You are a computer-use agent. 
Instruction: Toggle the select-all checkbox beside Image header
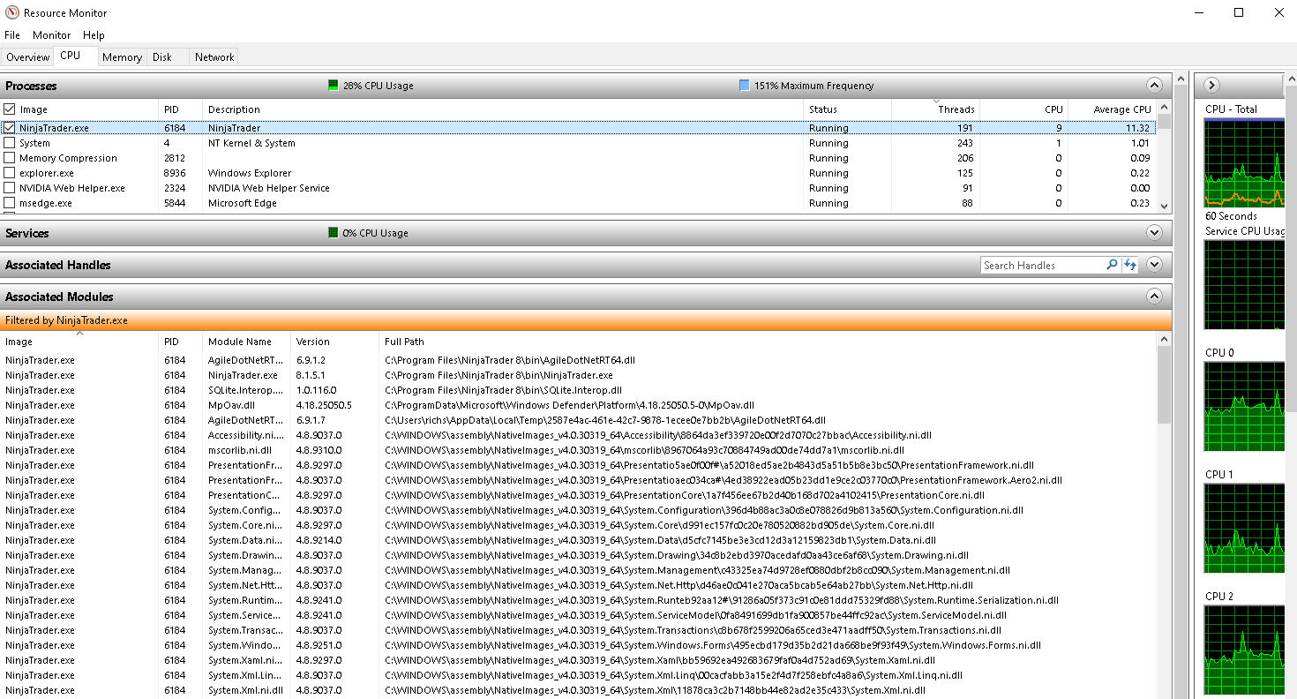[x=10, y=109]
